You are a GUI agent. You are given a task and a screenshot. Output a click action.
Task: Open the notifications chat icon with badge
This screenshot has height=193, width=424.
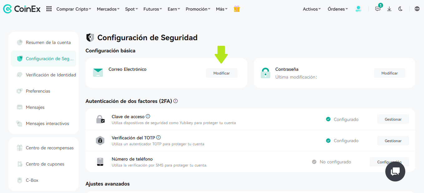(x=378, y=8)
